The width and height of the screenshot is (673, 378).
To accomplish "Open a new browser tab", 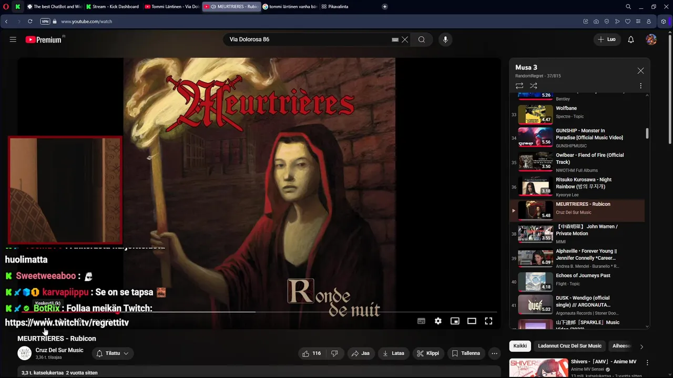I will coord(385,7).
